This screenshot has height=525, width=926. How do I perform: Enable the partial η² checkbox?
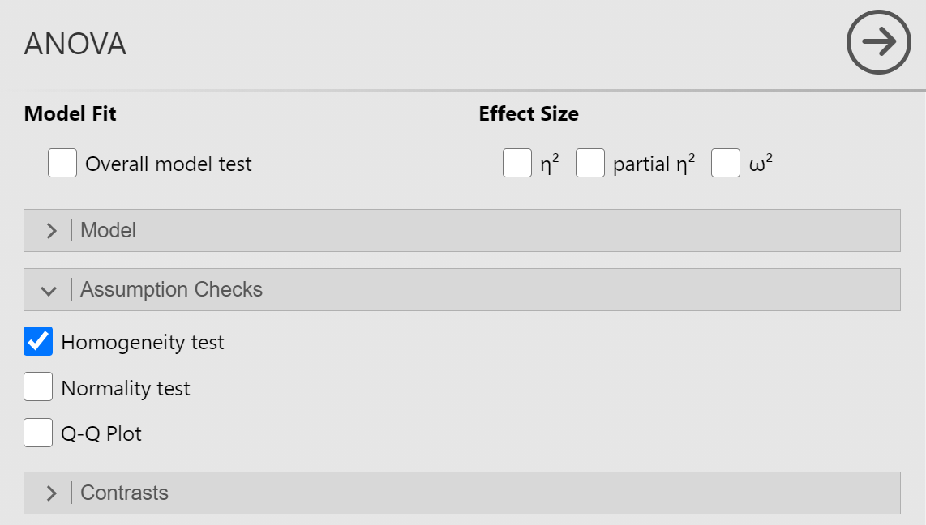point(590,163)
